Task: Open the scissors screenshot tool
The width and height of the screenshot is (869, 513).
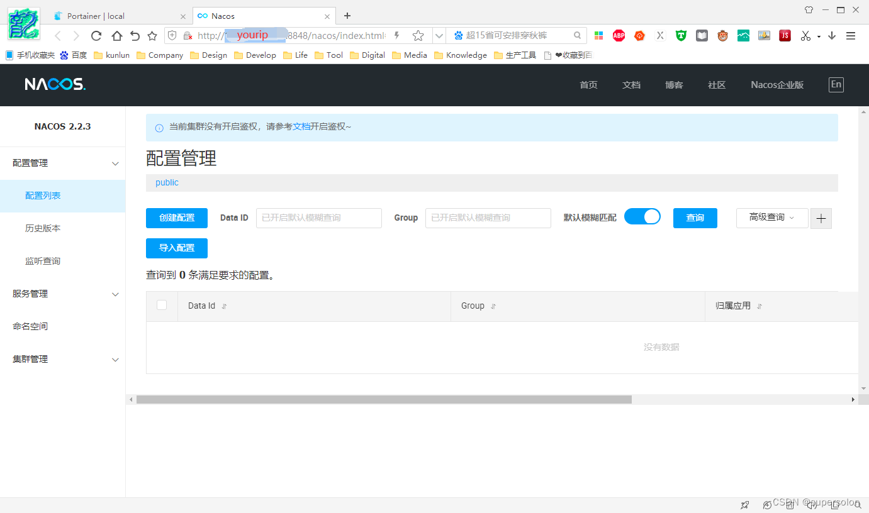Action: pyautogui.click(x=805, y=36)
